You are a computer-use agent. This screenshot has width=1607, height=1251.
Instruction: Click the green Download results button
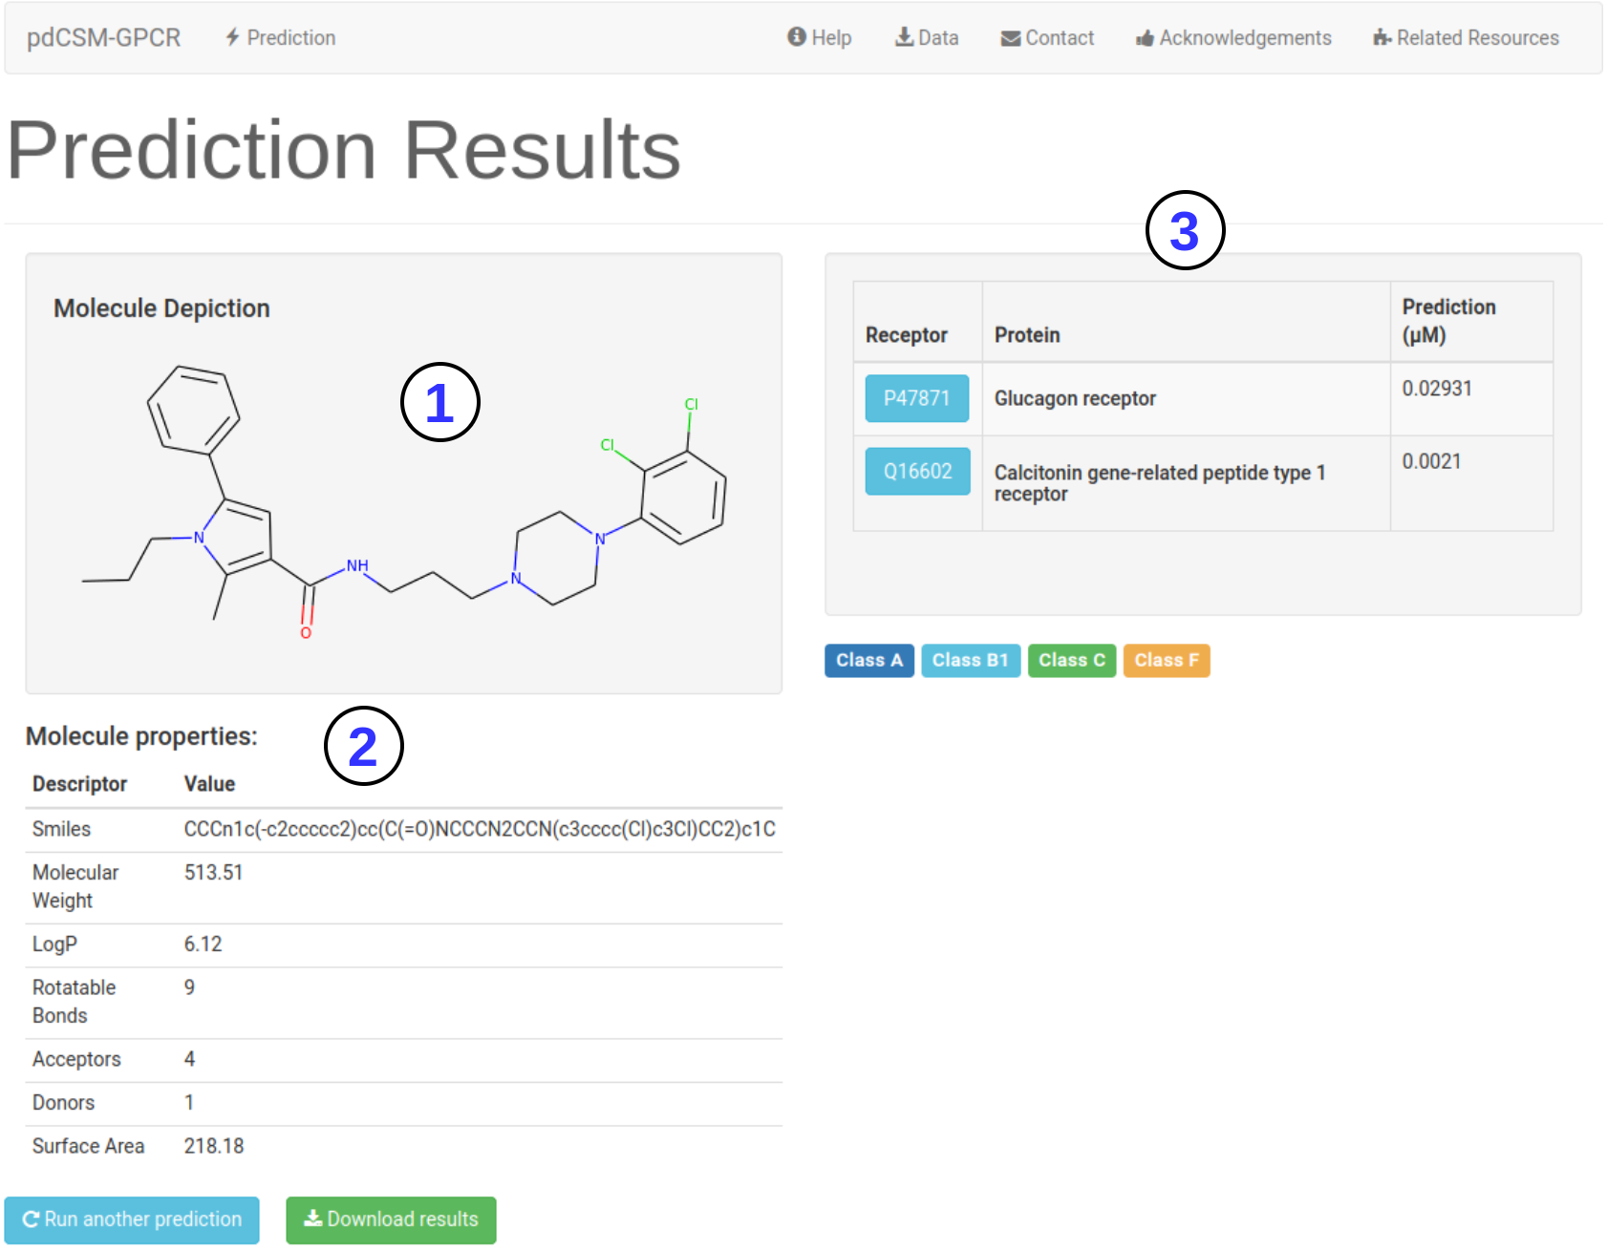pos(391,1219)
